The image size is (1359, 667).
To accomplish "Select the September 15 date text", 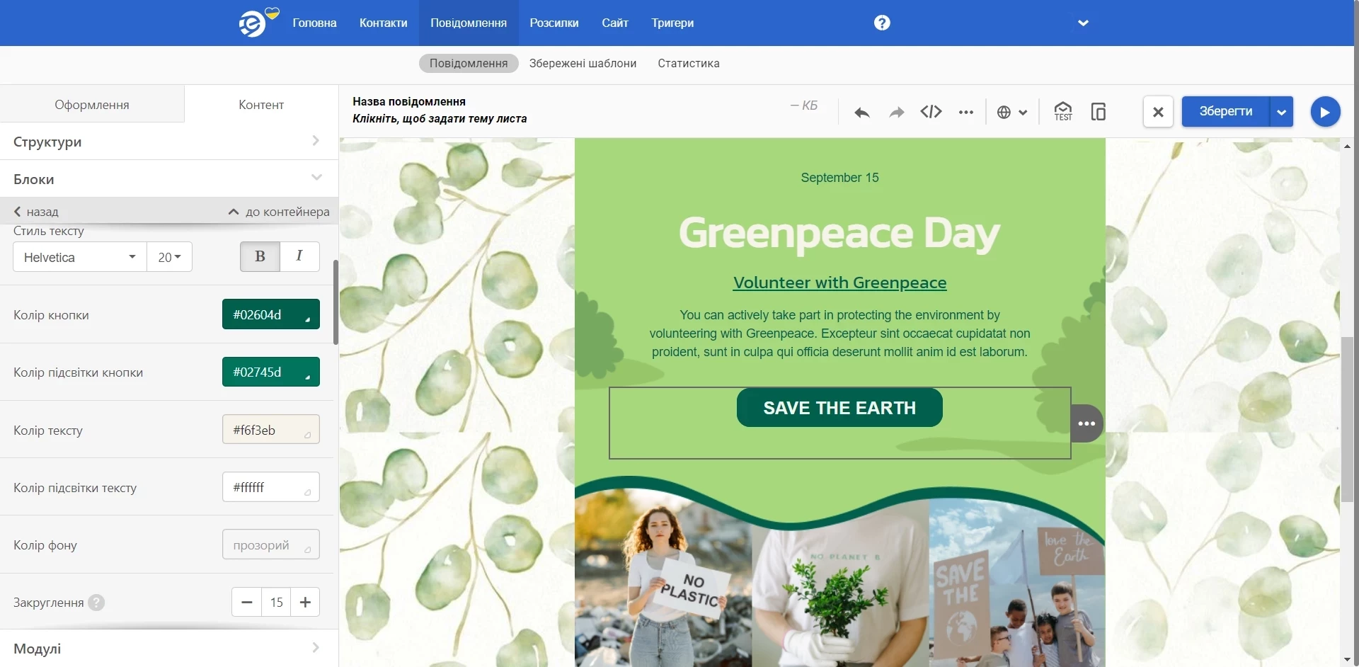I will click(839, 178).
